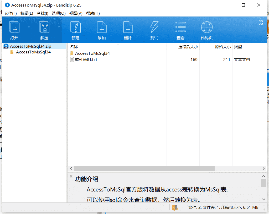
Task: Click the Bandizip title bar app icon
Action: pos(7,5)
